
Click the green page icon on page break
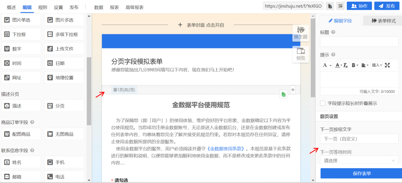coord(283,94)
